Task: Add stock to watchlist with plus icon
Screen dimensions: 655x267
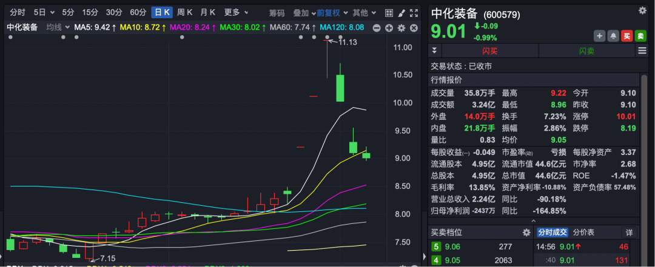Action: [599, 36]
